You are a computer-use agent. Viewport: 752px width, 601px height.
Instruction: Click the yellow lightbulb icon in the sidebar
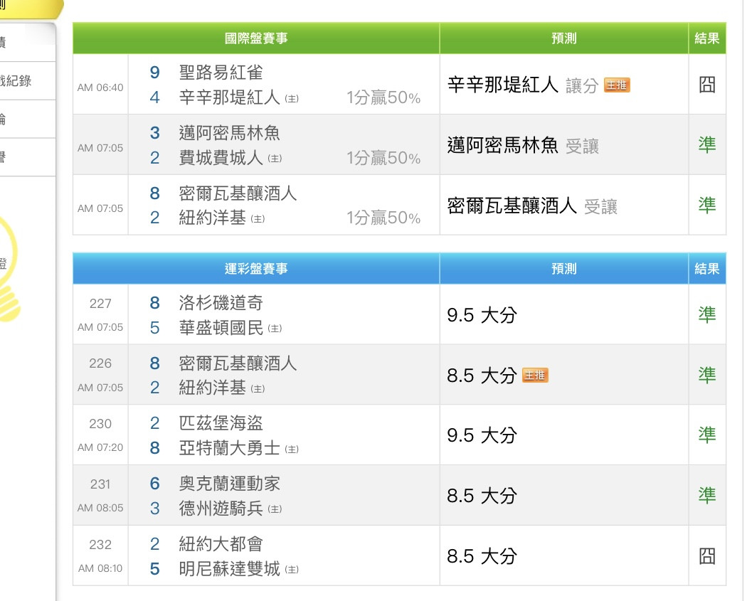9,268
